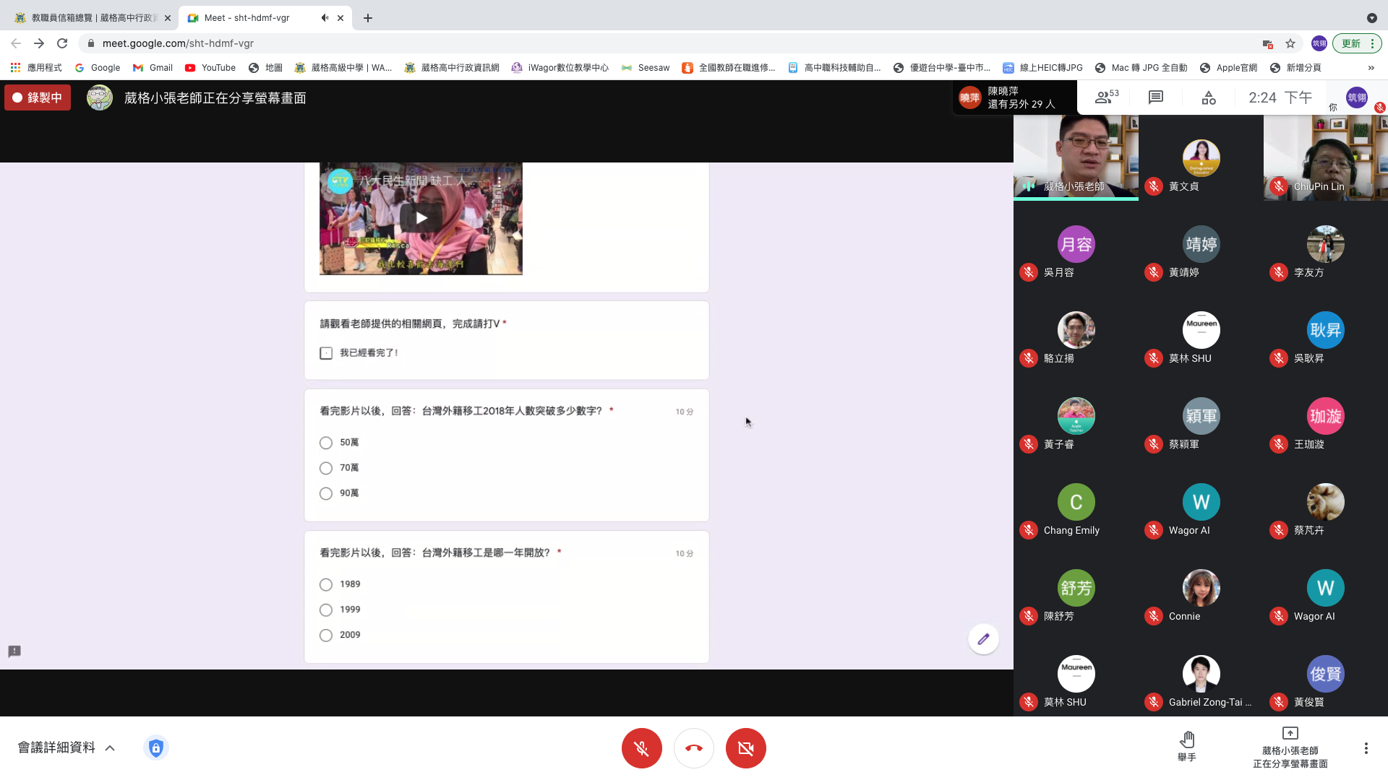Click the red hang up call button
The image size is (1388, 780).
coord(693,748)
